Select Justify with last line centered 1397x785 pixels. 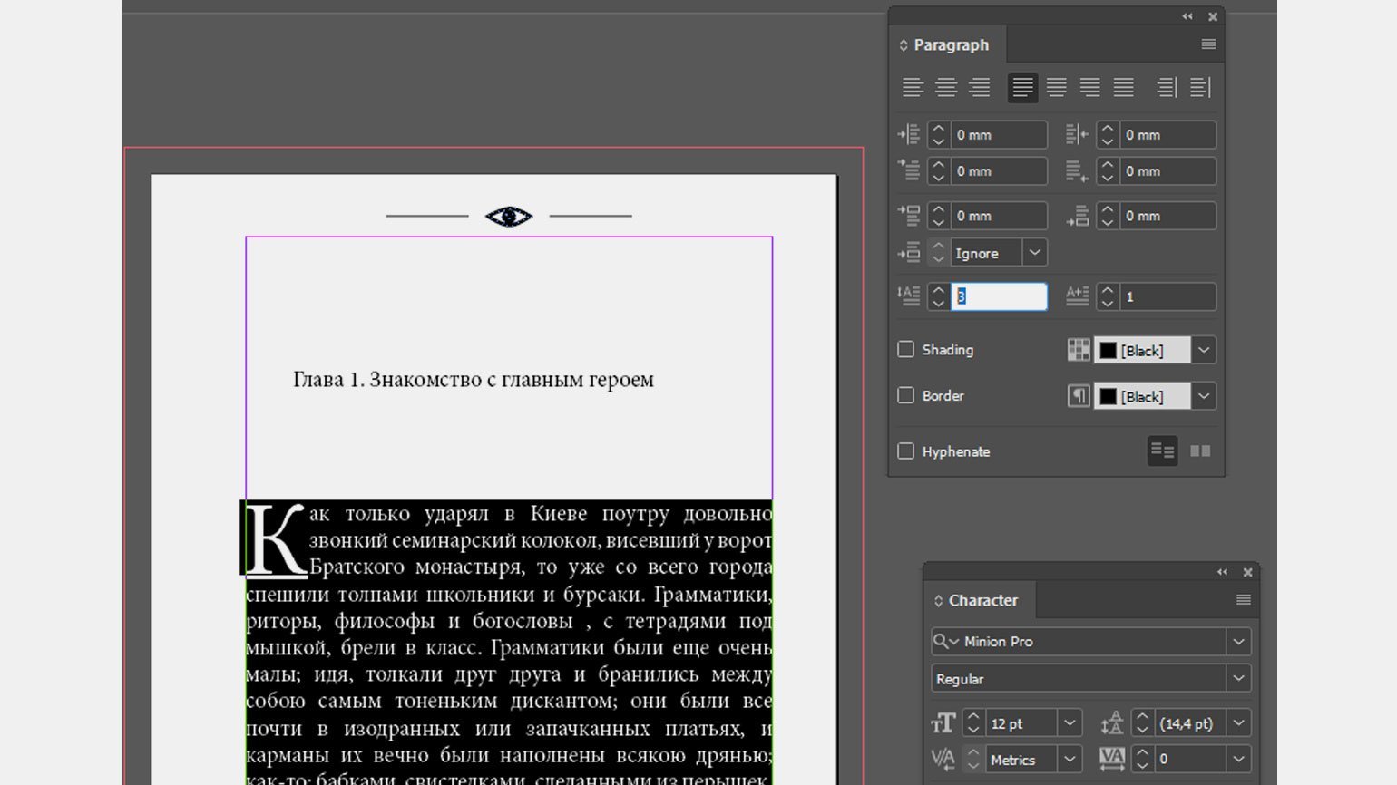(x=1056, y=87)
